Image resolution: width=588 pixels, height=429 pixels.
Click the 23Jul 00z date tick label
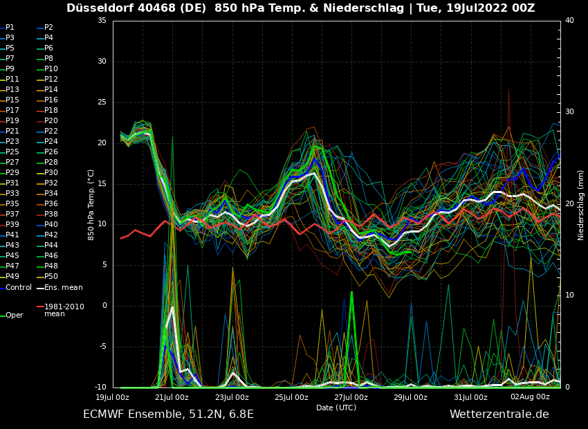(232, 397)
